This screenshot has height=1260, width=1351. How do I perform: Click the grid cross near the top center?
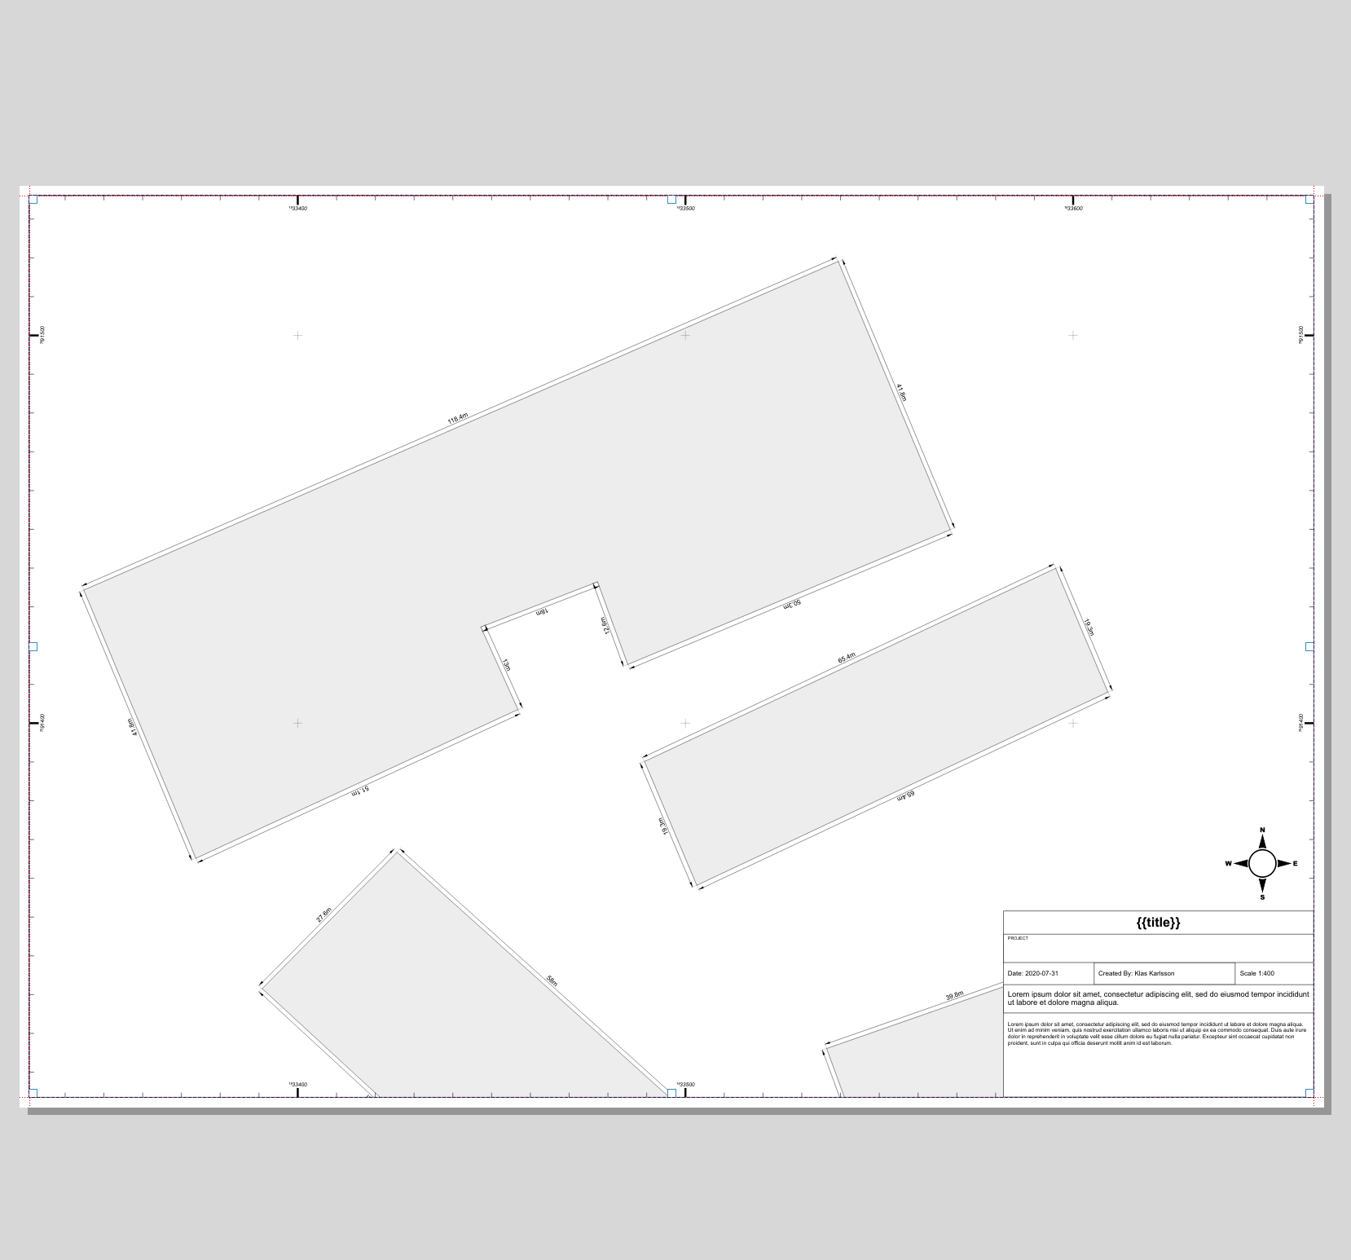pyautogui.click(x=684, y=334)
